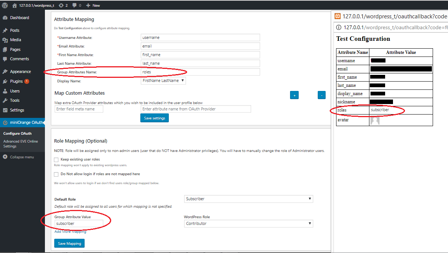Open Media menu item
448x253 pixels.
pos(15,40)
